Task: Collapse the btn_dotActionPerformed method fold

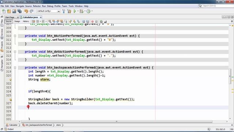Action: point(15,52)
